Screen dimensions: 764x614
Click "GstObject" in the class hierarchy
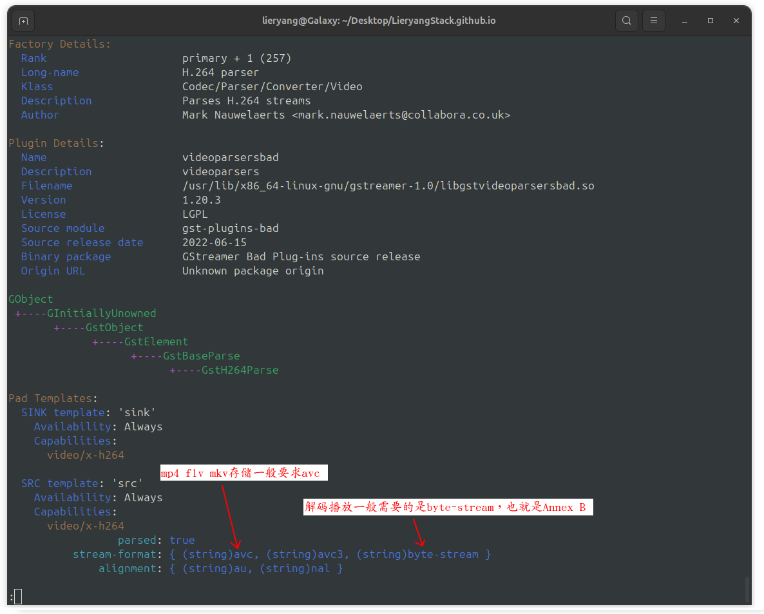[x=115, y=327]
